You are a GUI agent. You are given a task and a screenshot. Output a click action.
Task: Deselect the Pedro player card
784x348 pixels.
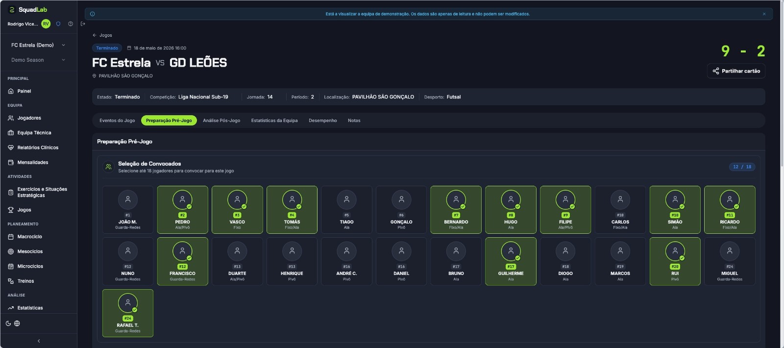pyautogui.click(x=182, y=210)
